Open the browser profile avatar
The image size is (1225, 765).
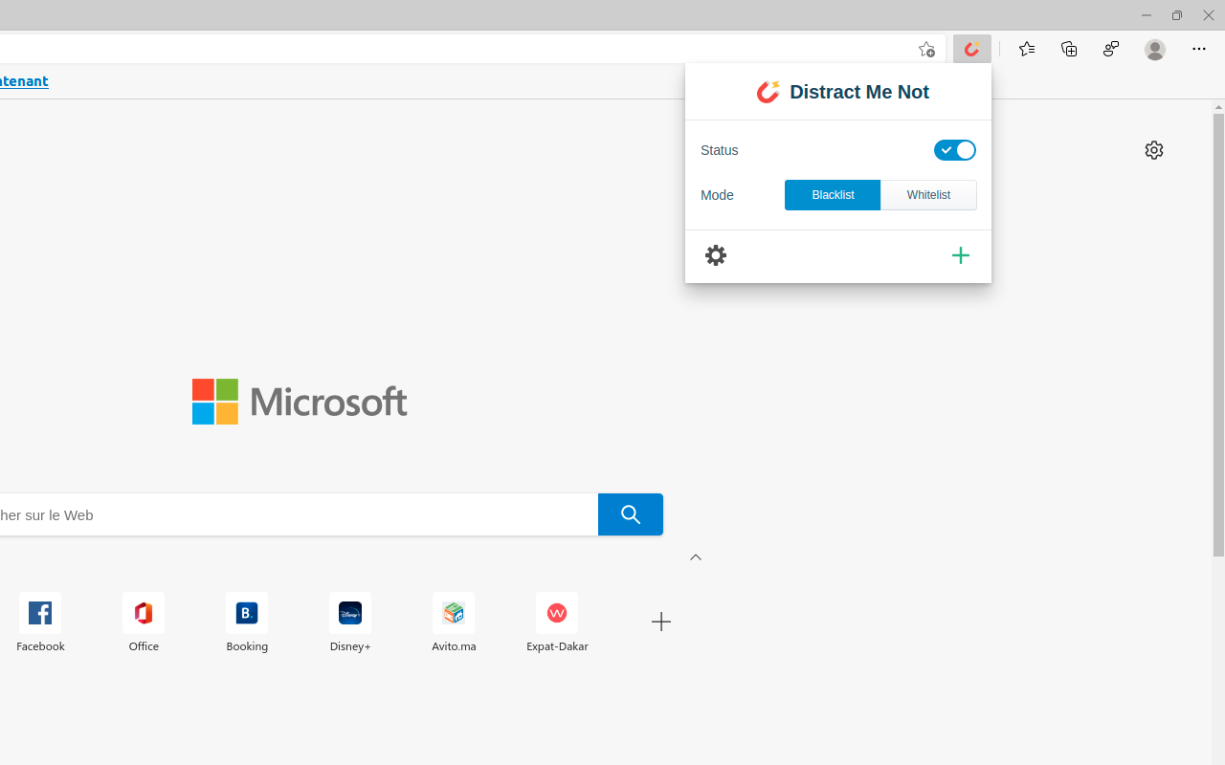pos(1155,49)
